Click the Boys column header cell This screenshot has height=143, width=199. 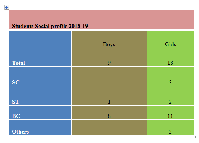click(x=109, y=39)
